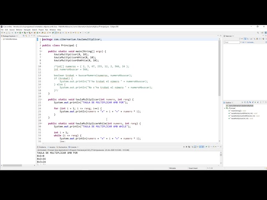Open the Window menu
The width and height of the screenshot is (267, 200).
(x=53, y=30)
